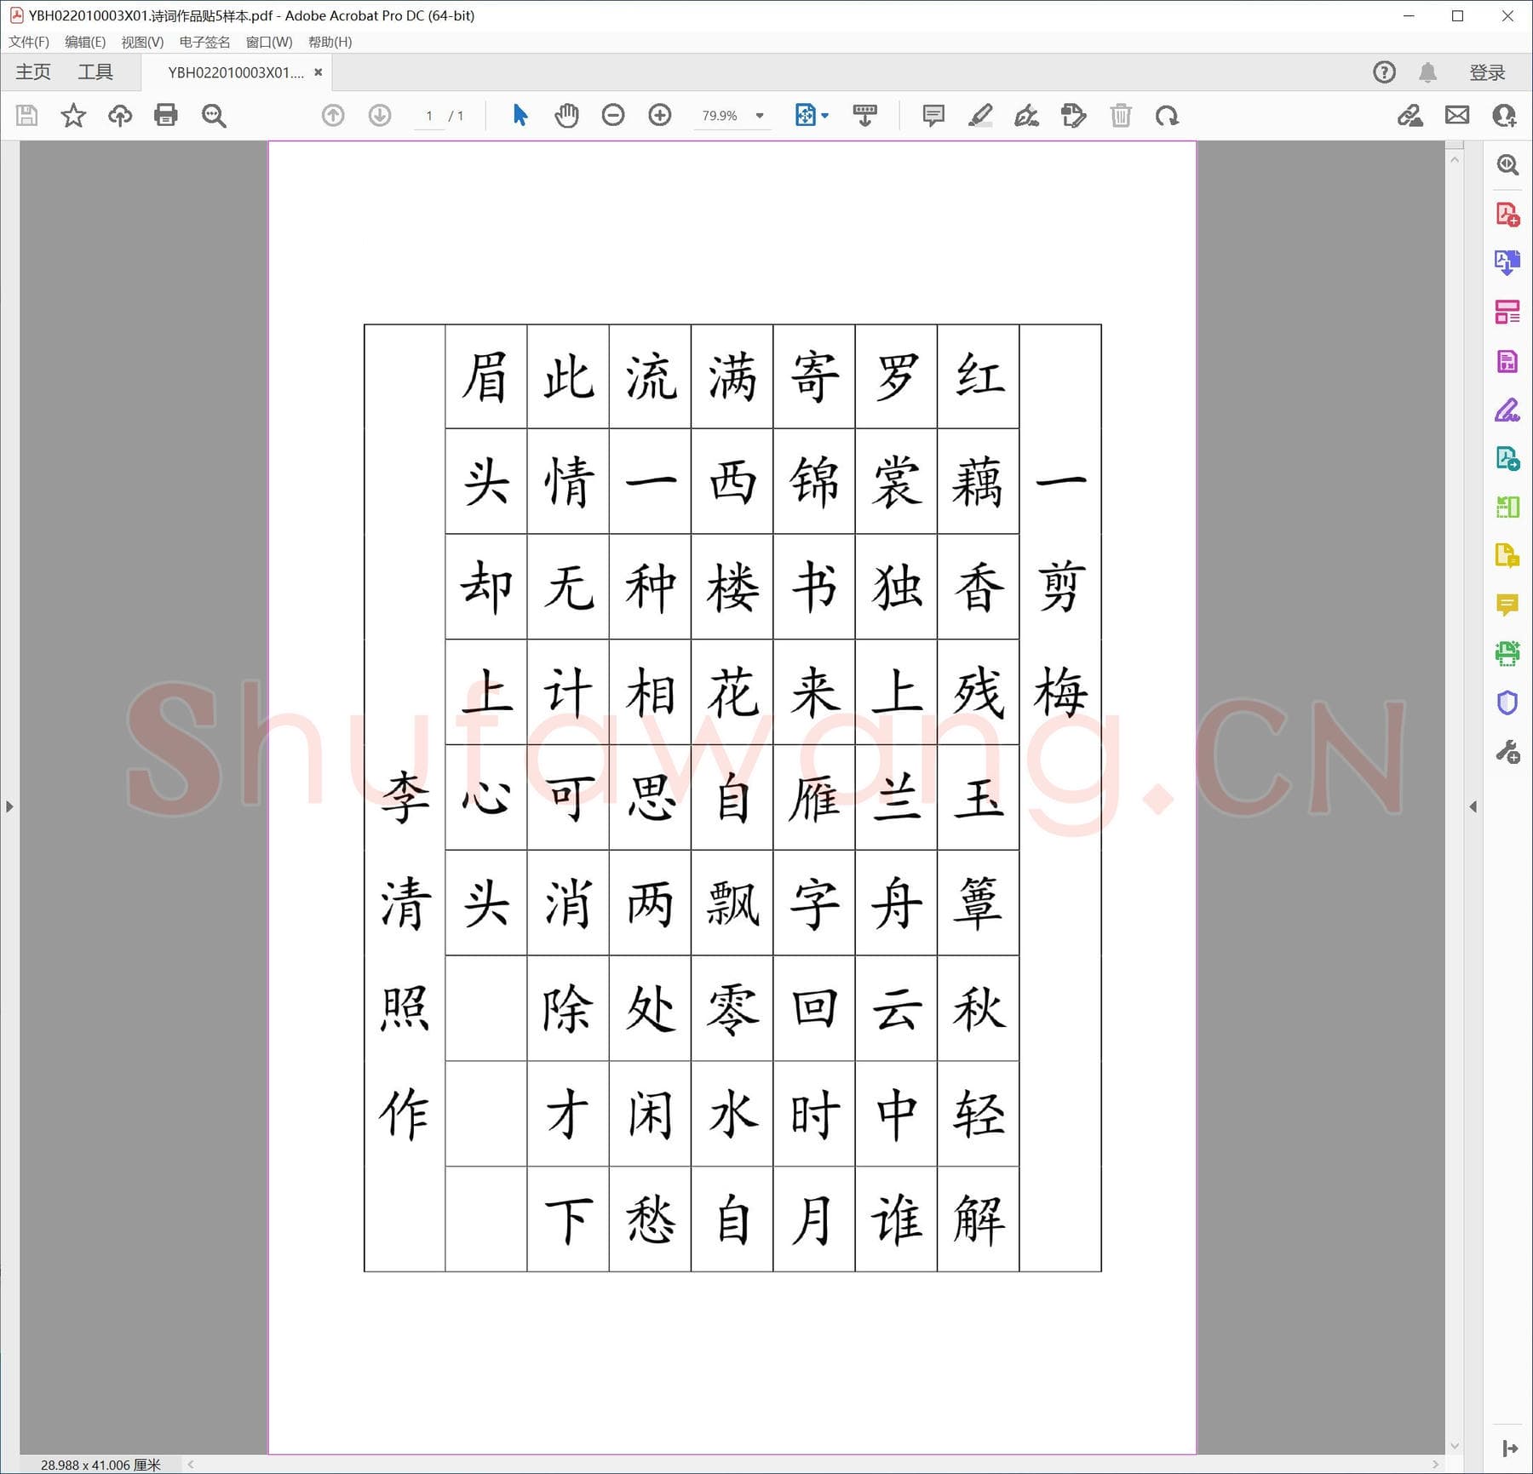Choose the Selection arrow tool
The image size is (1533, 1474).
coord(520,115)
